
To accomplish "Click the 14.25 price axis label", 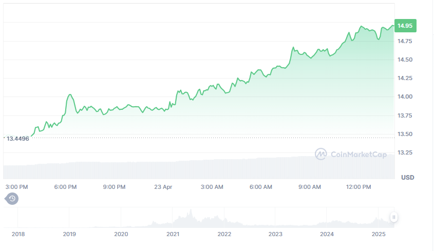I will click(405, 79).
